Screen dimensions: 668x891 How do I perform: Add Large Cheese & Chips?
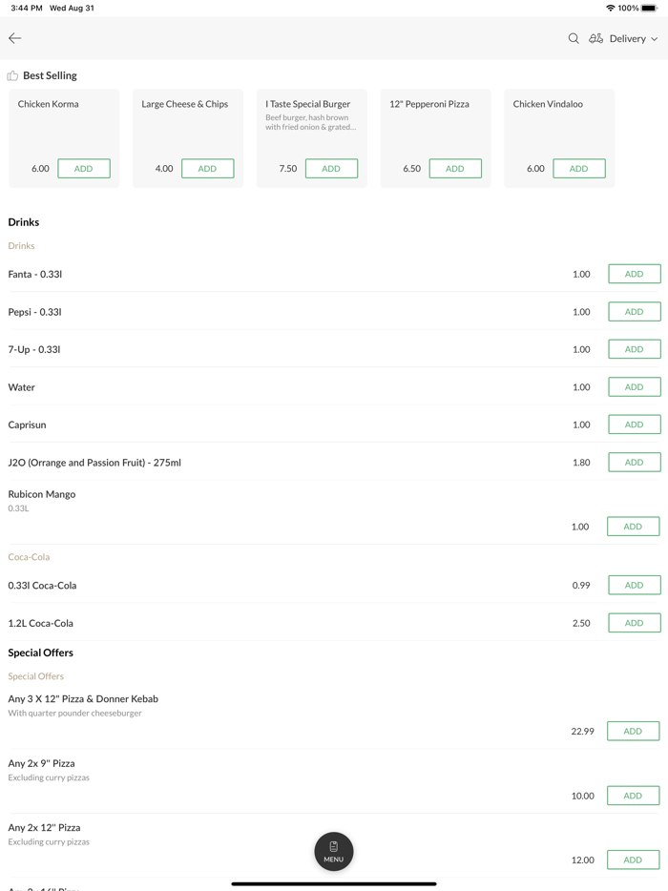click(x=207, y=169)
